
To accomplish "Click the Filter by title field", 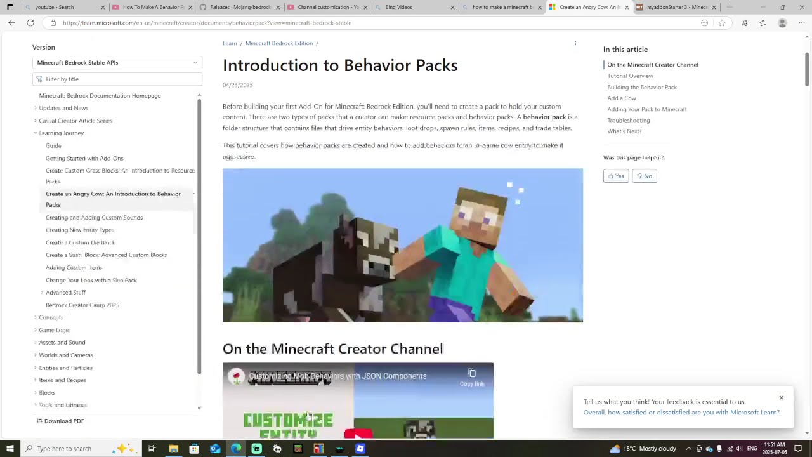I will [117, 79].
